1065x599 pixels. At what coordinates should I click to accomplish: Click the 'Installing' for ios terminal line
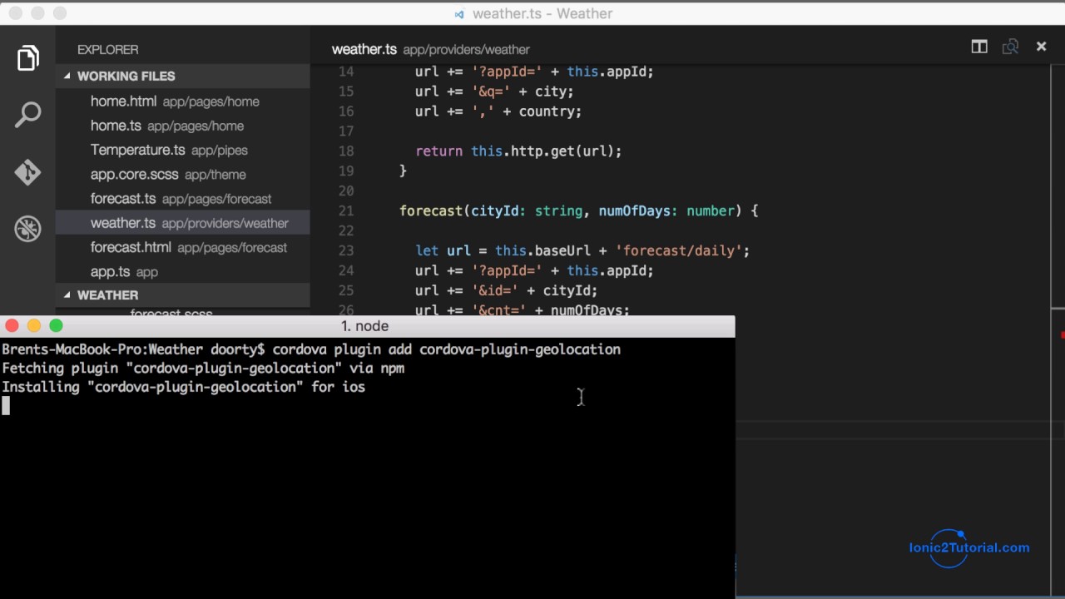tap(183, 387)
